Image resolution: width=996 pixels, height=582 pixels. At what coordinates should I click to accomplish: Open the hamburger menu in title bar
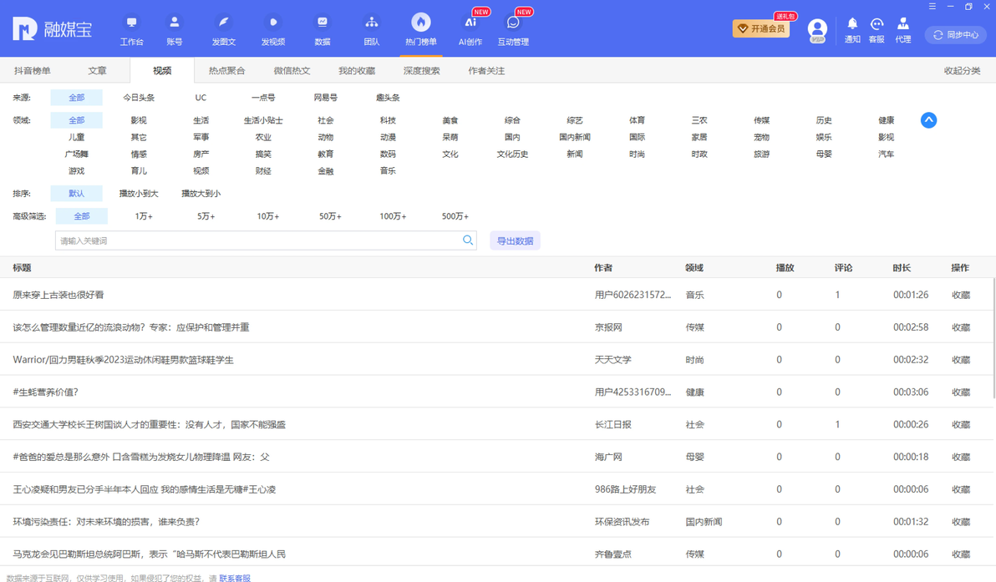(x=932, y=7)
